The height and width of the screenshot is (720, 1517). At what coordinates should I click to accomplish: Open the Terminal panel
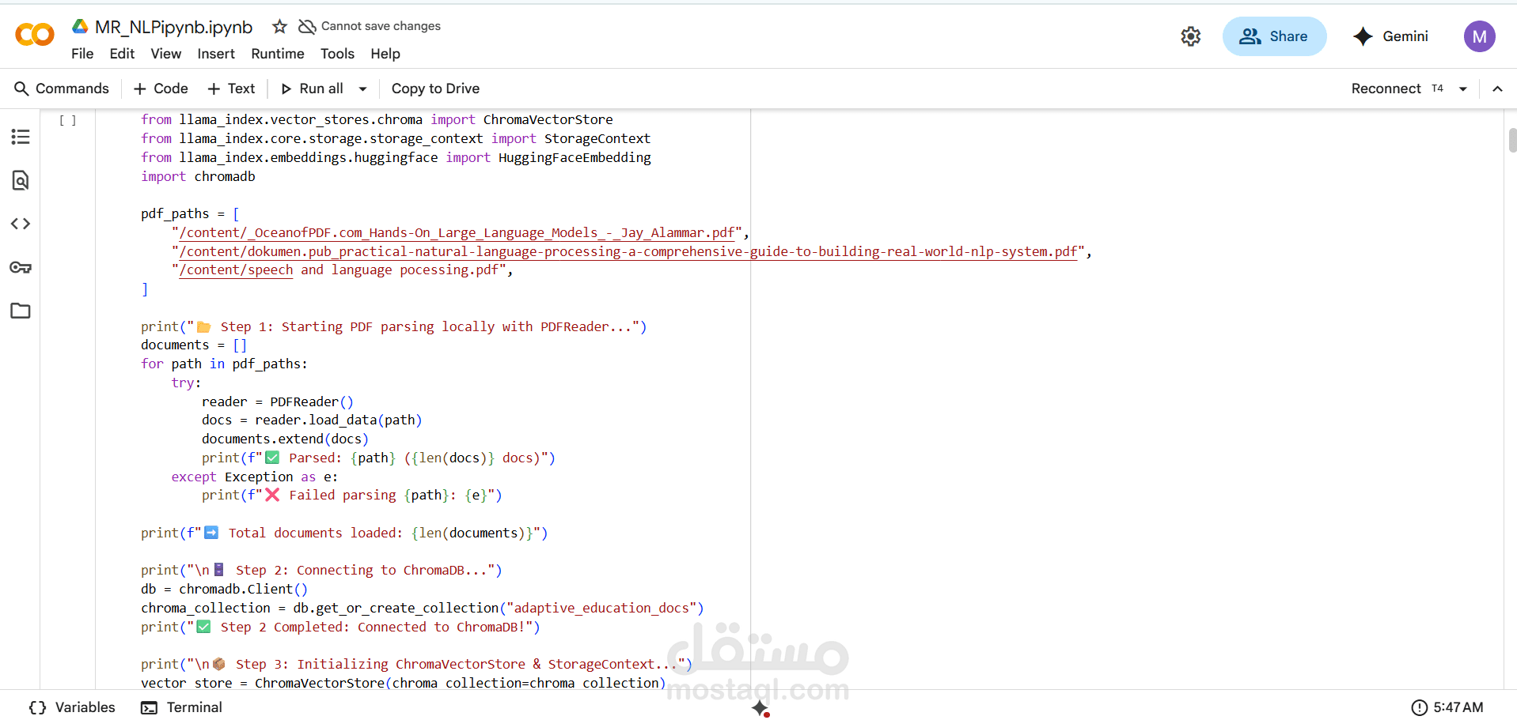[x=182, y=707]
